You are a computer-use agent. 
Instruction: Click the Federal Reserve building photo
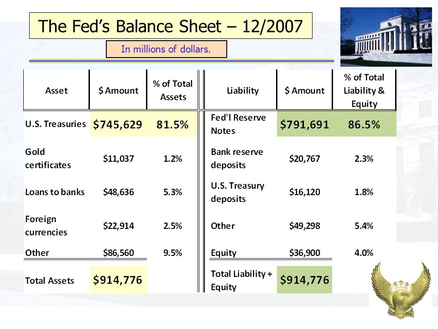pos(386,37)
